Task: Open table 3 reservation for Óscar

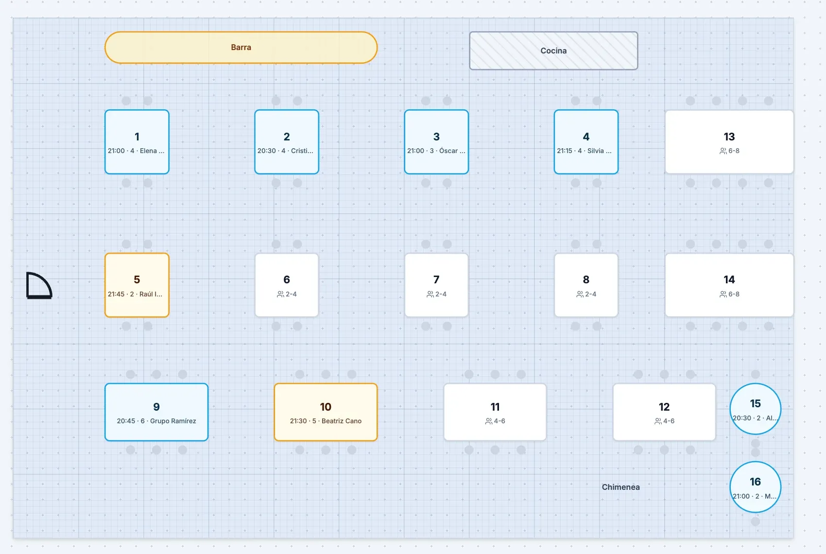Action: click(436, 142)
